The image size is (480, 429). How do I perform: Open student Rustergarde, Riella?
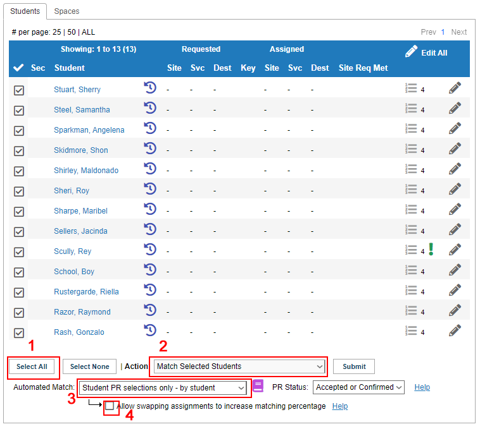[86, 292]
